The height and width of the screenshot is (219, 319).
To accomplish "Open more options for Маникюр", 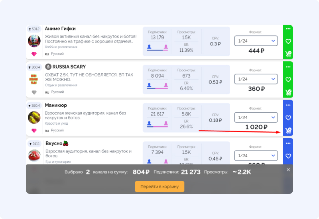I will 288,105.
